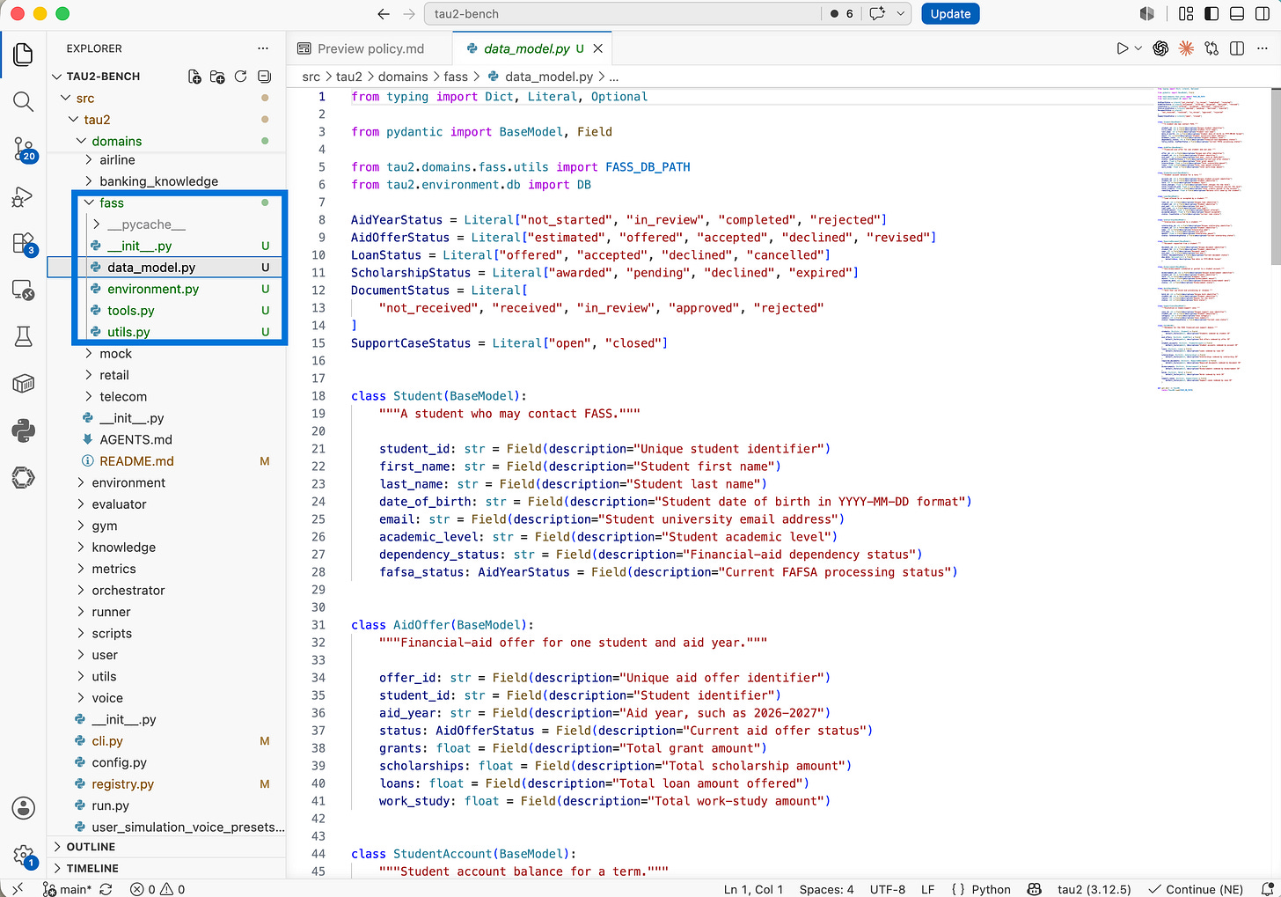This screenshot has height=897, width=1281.
Task: Collapse all folders in Explorer
Action: pyautogui.click(x=264, y=77)
